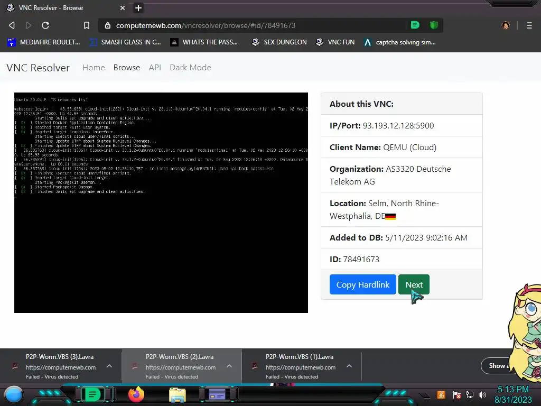This screenshot has width=541, height=406.
Task: Expand options for P2P-Worm.VBS (2).Lavra download
Action: 229,366
